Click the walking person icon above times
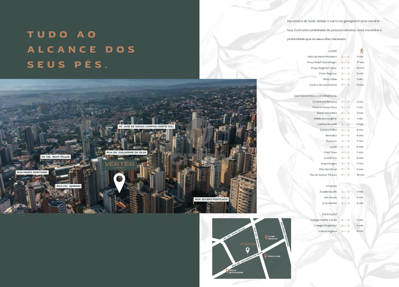The image size is (399, 287). coord(361,51)
